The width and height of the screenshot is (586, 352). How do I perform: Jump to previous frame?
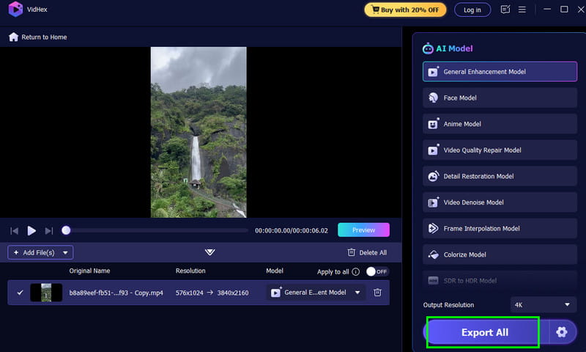[14, 231]
